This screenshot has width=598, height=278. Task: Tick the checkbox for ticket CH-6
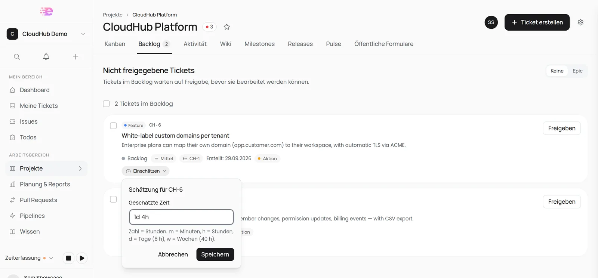113,126
